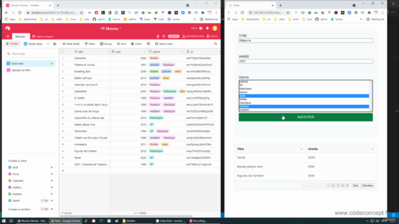Open the row height icon
The image size is (399, 224).
(148, 44)
